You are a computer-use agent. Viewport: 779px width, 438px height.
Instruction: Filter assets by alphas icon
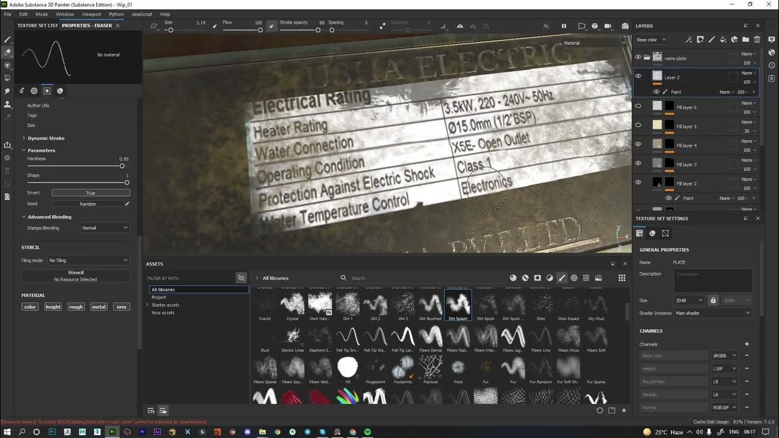[x=574, y=278]
